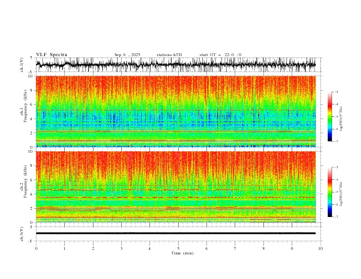Click the "-6" tick on ch.2 color bar
The width and height of the screenshot is (361, 279).
coord(336,204)
